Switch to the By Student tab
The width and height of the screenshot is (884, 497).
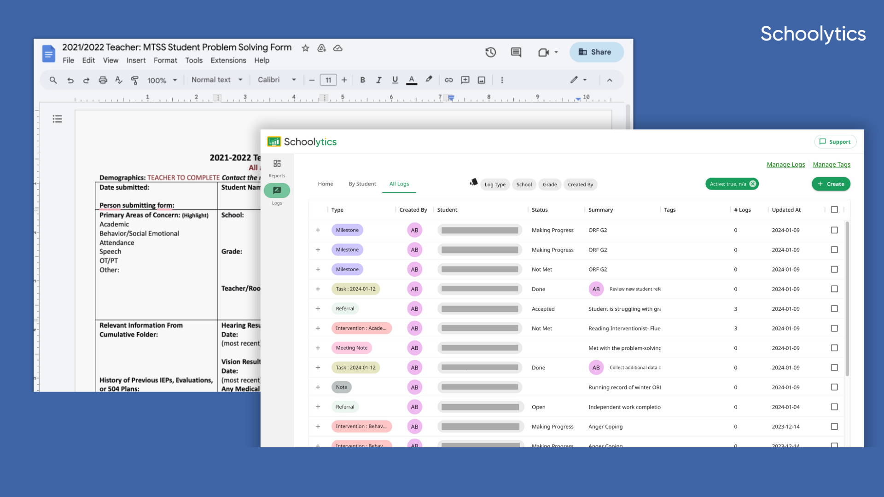[x=362, y=184]
